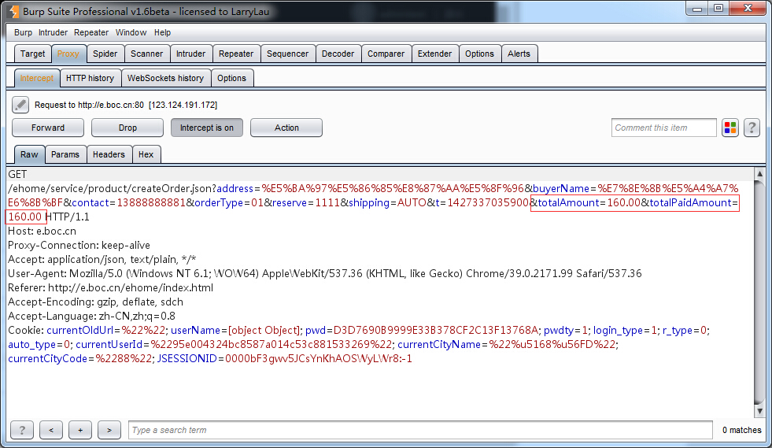Switch to the Scanner tab
The width and height of the screenshot is (772, 448).
(x=146, y=54)
